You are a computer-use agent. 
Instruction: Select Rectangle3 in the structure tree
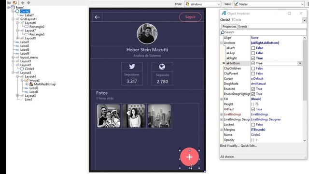click(37, 34)
